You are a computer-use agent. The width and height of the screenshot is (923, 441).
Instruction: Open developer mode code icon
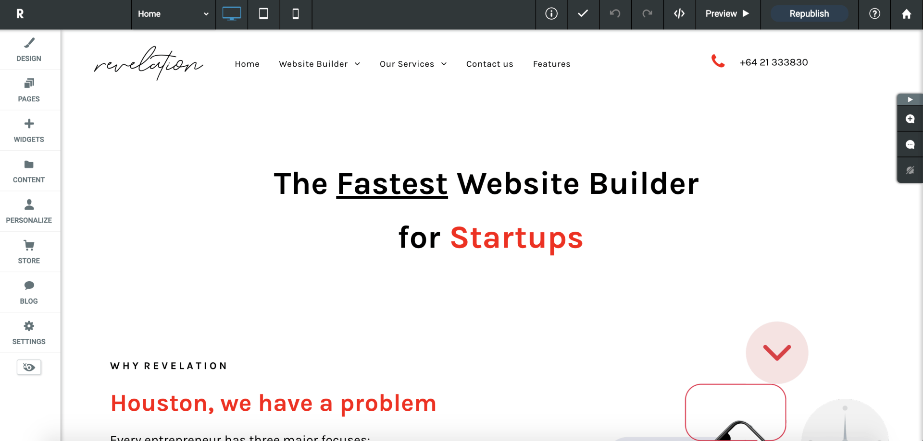[x=679, y=14]
